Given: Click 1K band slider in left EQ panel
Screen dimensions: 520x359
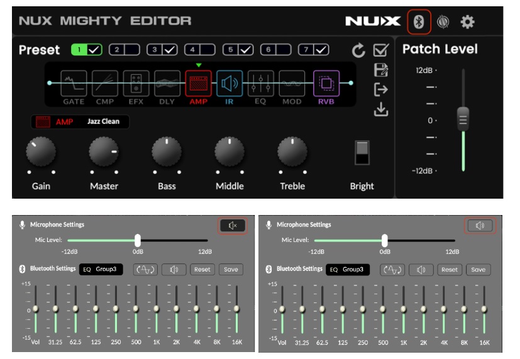Looking at the screenshot, I should pos(156,309).
